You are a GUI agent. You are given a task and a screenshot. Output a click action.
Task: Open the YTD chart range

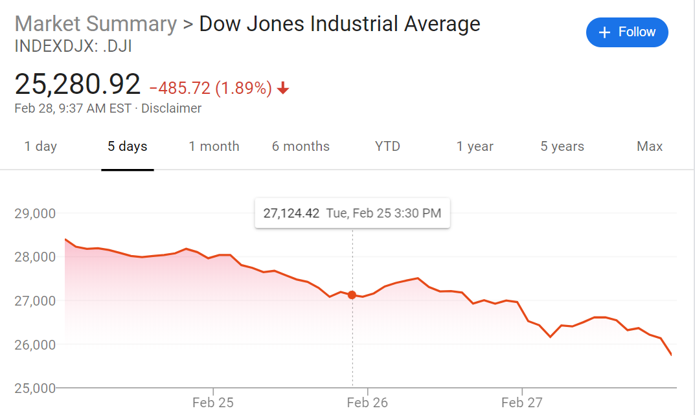[387, 146]
